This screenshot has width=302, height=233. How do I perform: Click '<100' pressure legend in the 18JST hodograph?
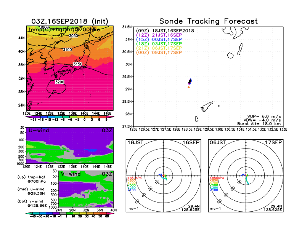[x=132, y=190]
